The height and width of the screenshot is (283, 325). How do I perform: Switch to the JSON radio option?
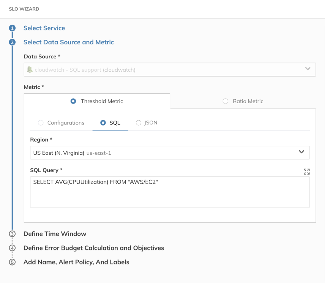pos(139,123)
